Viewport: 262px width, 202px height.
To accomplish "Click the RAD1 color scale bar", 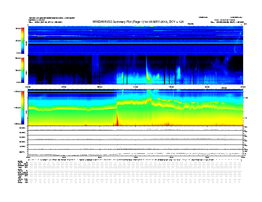I will coord(22,70).
